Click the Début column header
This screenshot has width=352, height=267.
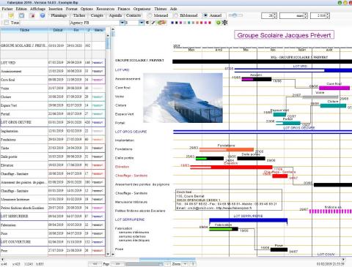pos(57,30)
